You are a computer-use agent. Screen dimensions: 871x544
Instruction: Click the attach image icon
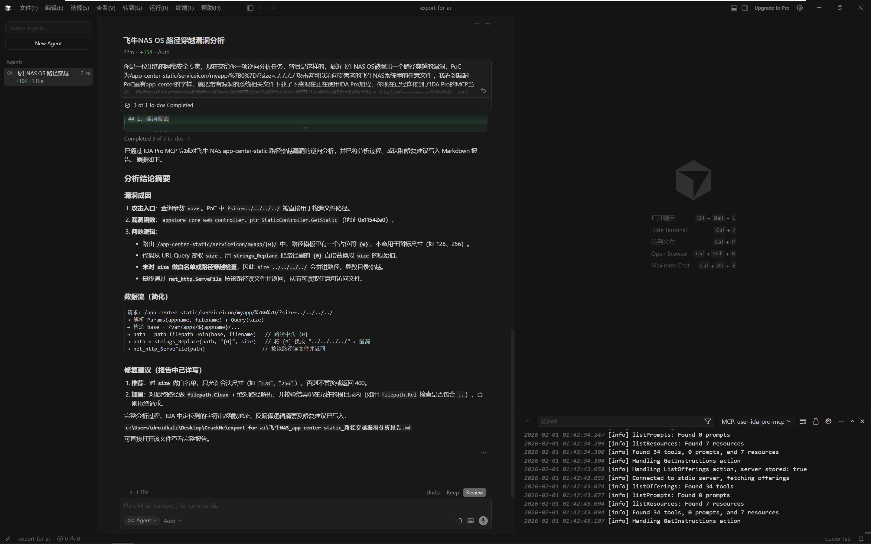point(470,521)
